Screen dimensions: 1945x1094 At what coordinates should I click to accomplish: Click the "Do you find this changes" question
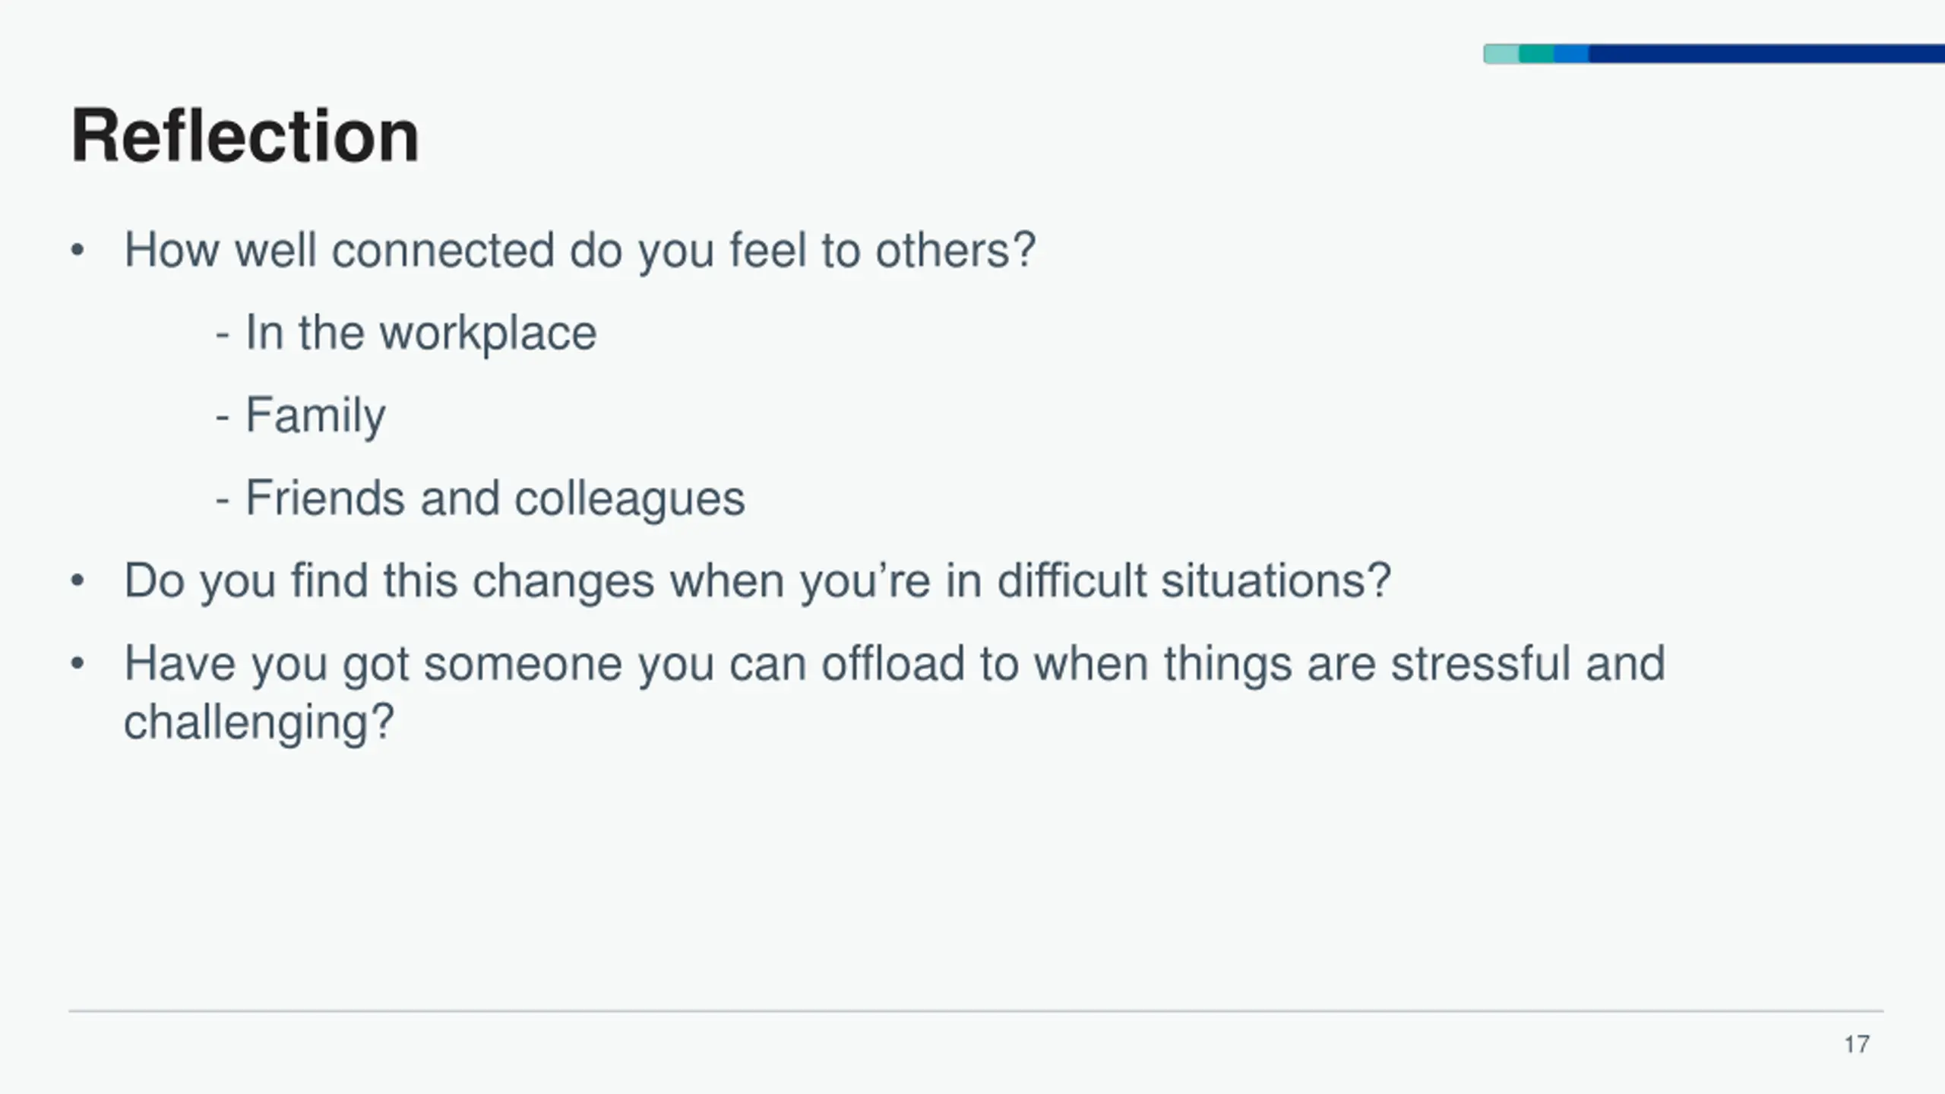757,581
